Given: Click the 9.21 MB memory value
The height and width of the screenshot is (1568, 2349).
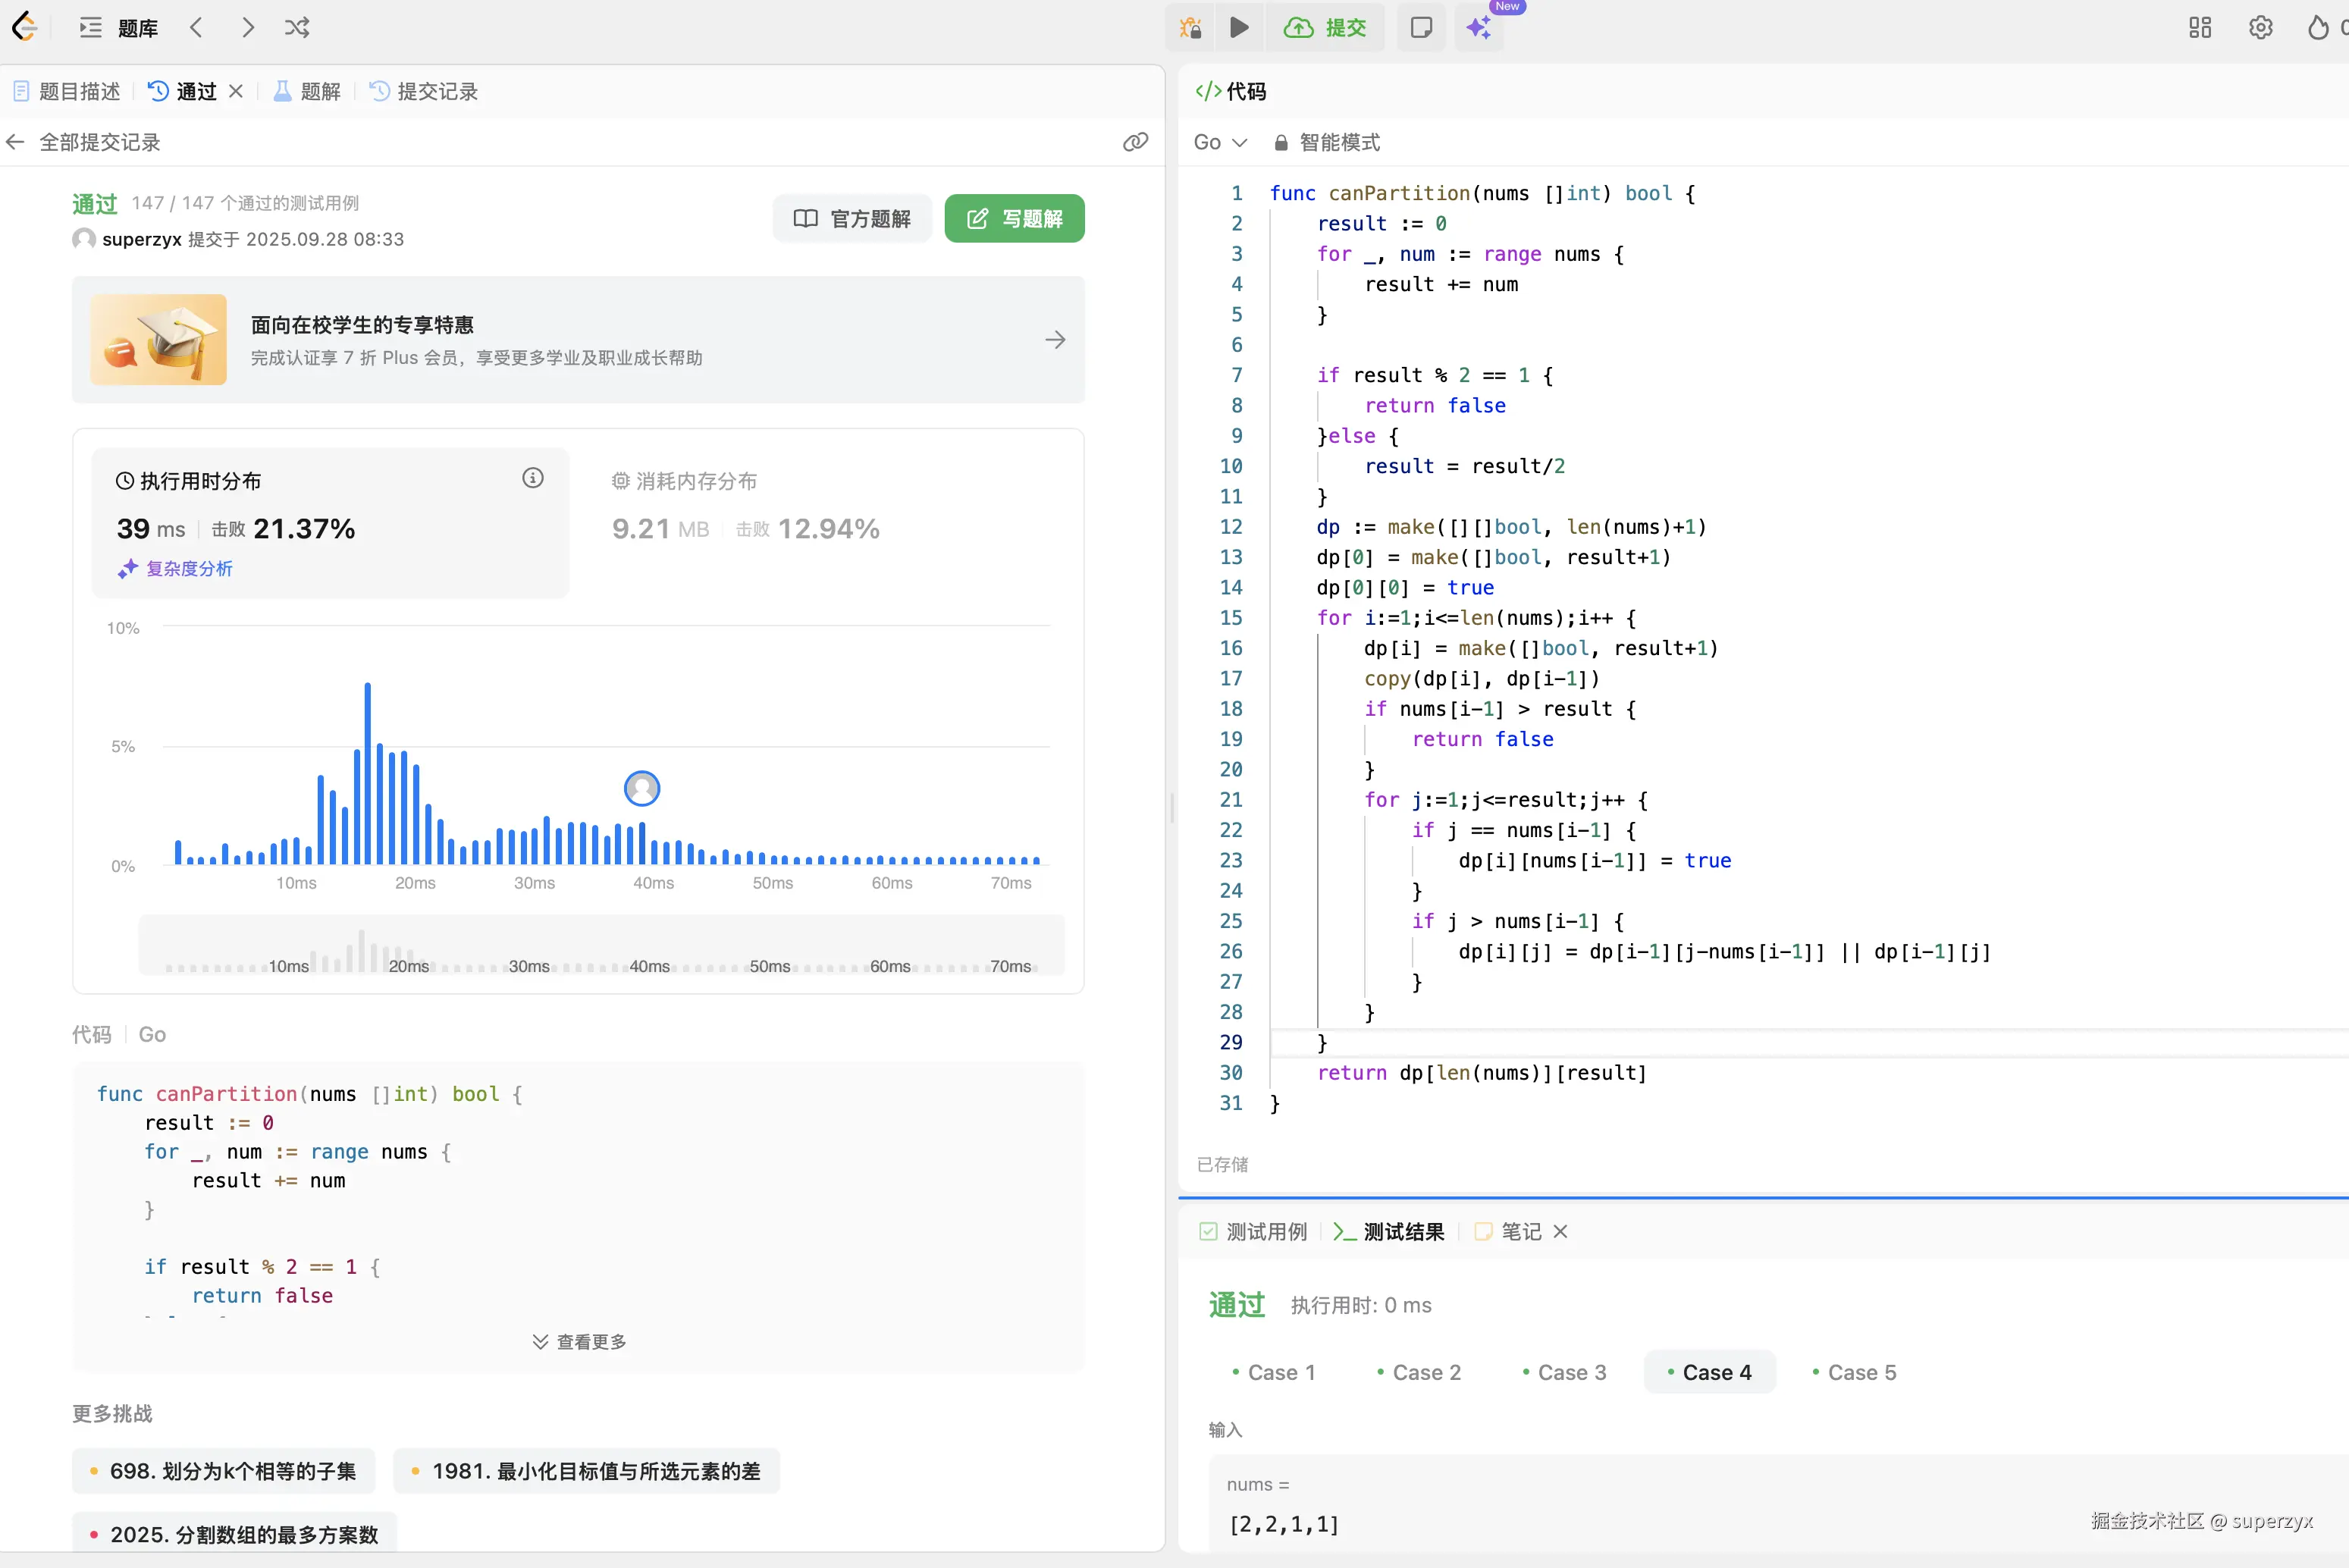Looking at the screenshot, I should click(660, 529).
